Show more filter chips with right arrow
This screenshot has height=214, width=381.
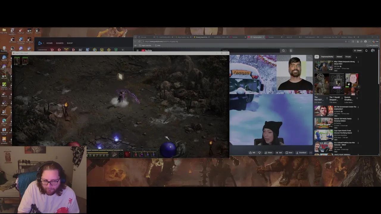click(356, 57)
